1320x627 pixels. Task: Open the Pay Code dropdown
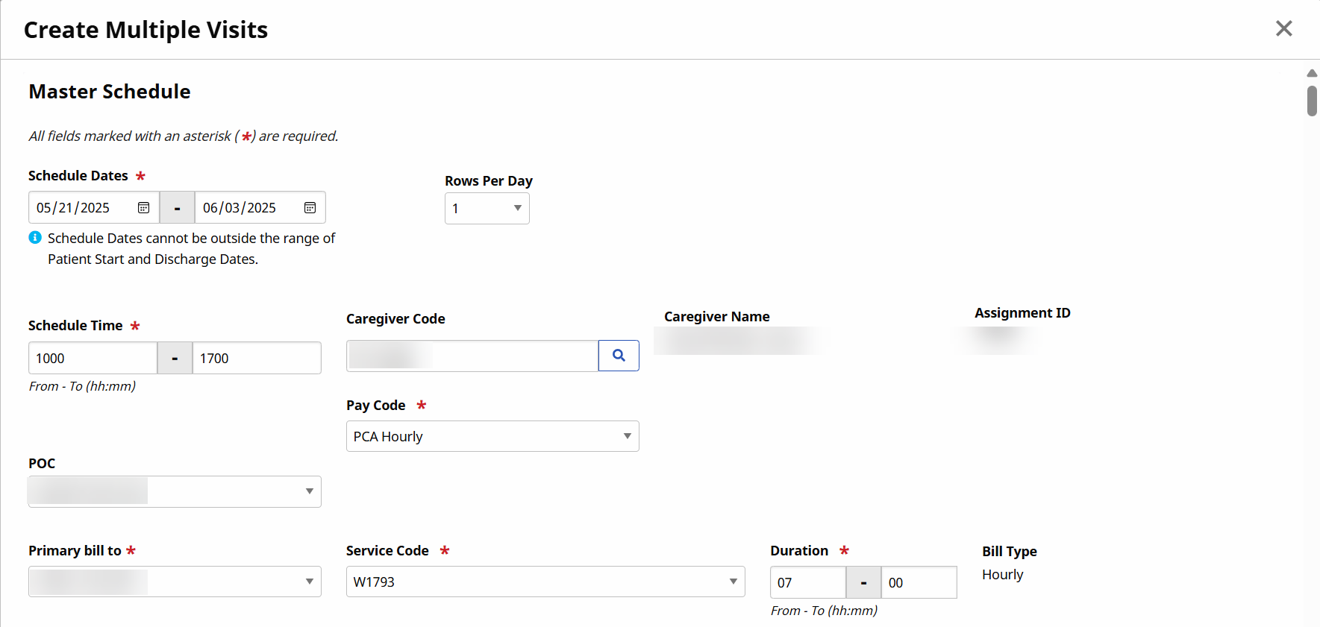492,436
